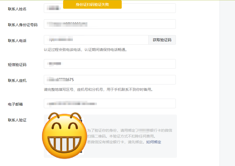Click the 联系人姓名 label text

[17, 9]
